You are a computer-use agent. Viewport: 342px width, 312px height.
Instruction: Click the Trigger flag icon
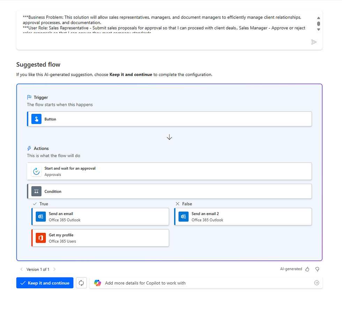tap(29, 97)
